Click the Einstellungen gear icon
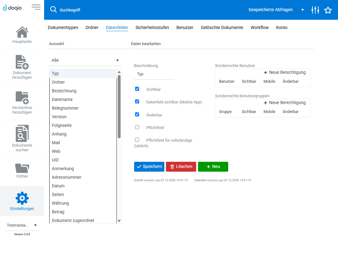 22,198
